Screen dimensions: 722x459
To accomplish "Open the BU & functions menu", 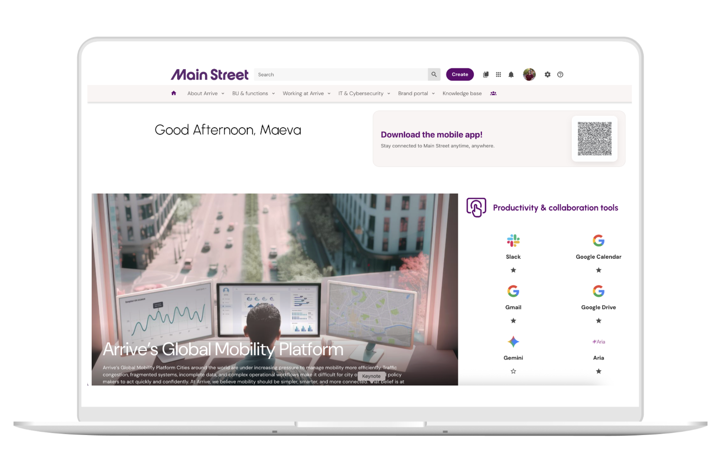I will coord(250,94).
